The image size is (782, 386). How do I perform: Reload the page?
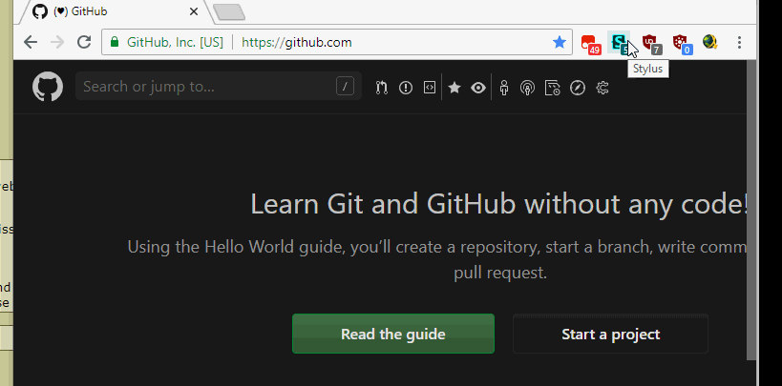tap(84, 42)
